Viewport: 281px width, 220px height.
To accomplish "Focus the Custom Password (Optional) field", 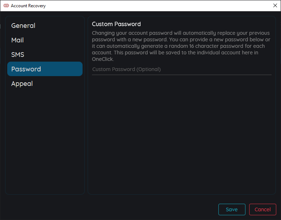I will (x=181, y=70).
